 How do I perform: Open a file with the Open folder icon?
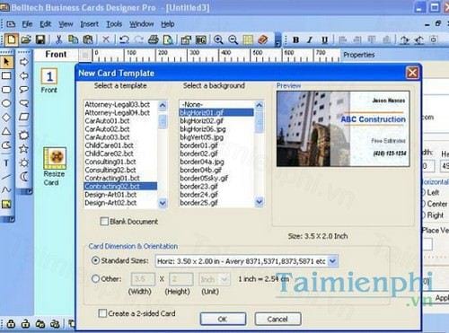[x=26, y=39]
